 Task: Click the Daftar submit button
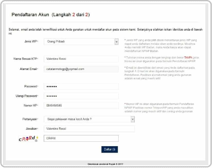[x=110, y=149]
